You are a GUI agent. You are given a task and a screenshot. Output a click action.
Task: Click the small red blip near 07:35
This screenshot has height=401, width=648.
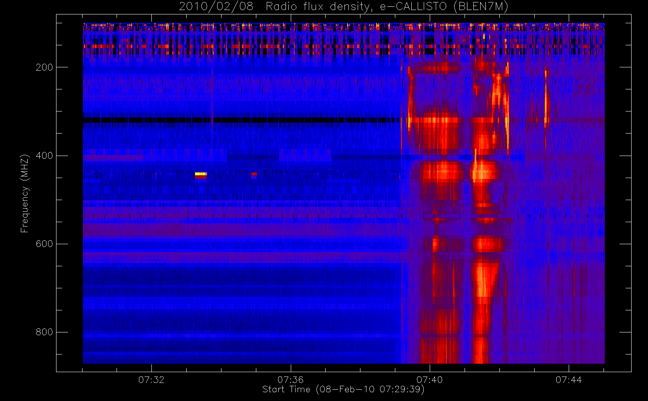(x=254, y=174)
